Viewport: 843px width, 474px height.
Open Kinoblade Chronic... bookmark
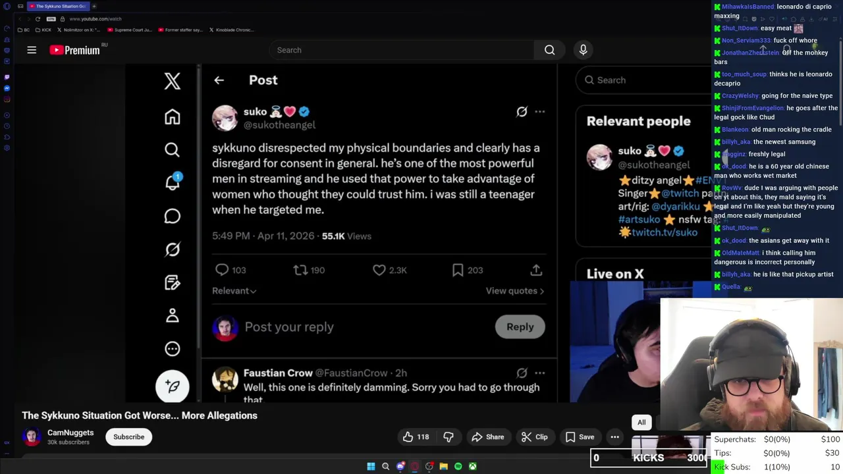click(231, 30)
